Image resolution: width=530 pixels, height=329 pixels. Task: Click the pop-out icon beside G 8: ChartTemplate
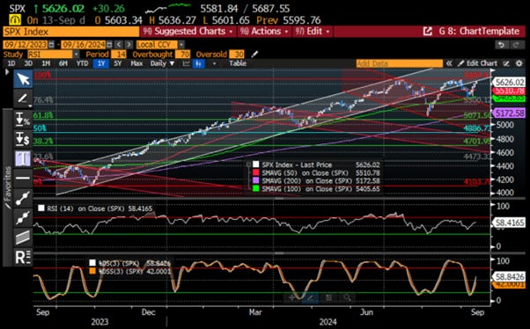[x=428, y=32]
